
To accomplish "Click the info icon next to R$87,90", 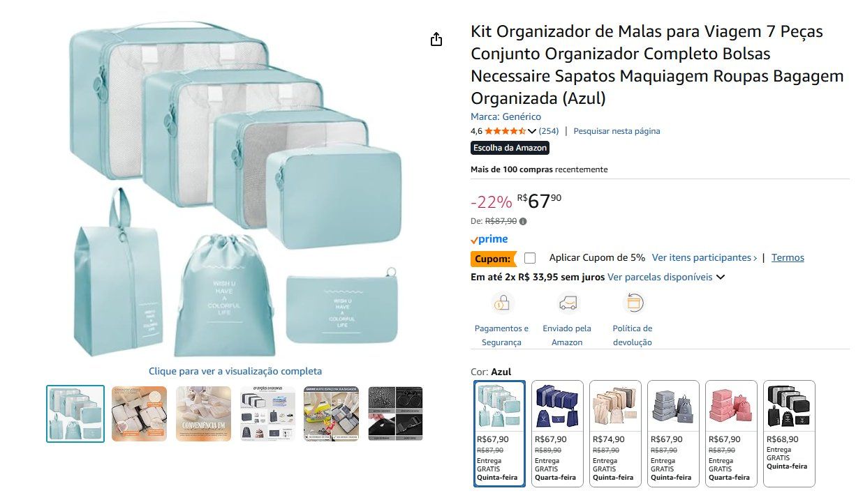I will [x=523, y=221].
